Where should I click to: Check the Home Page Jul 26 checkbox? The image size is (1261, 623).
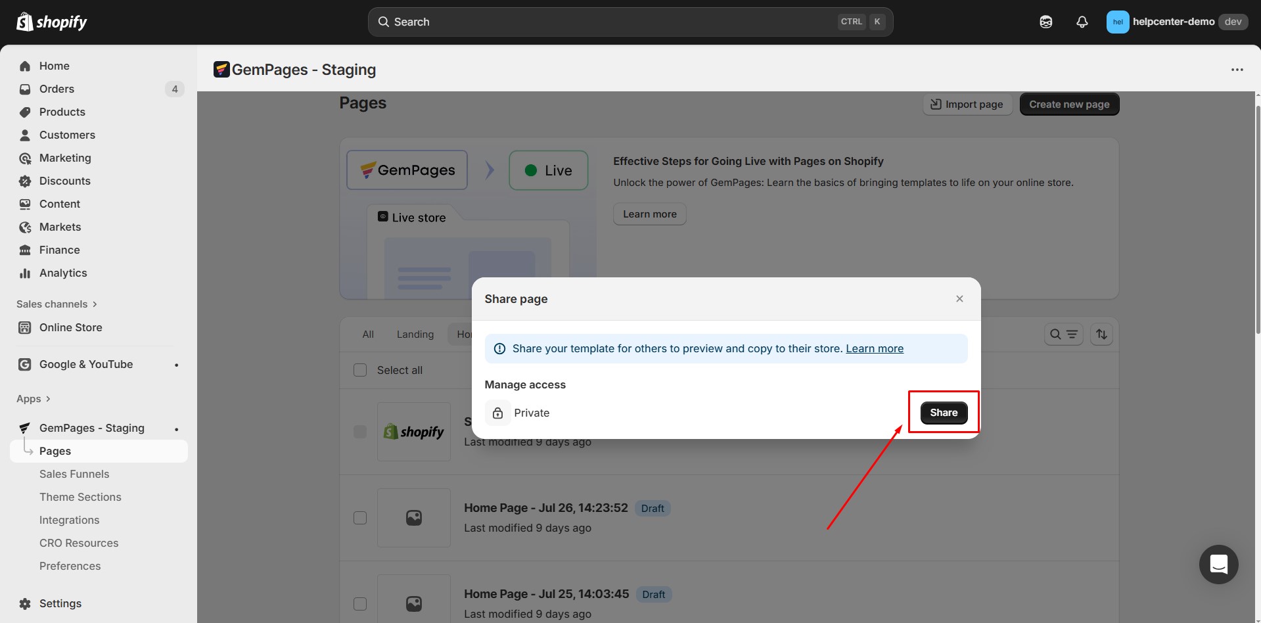360,518
